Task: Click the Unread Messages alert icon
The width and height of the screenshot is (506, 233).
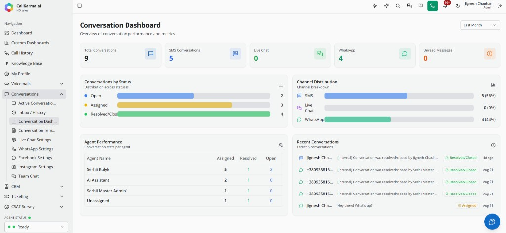Action: pos(490,54)
